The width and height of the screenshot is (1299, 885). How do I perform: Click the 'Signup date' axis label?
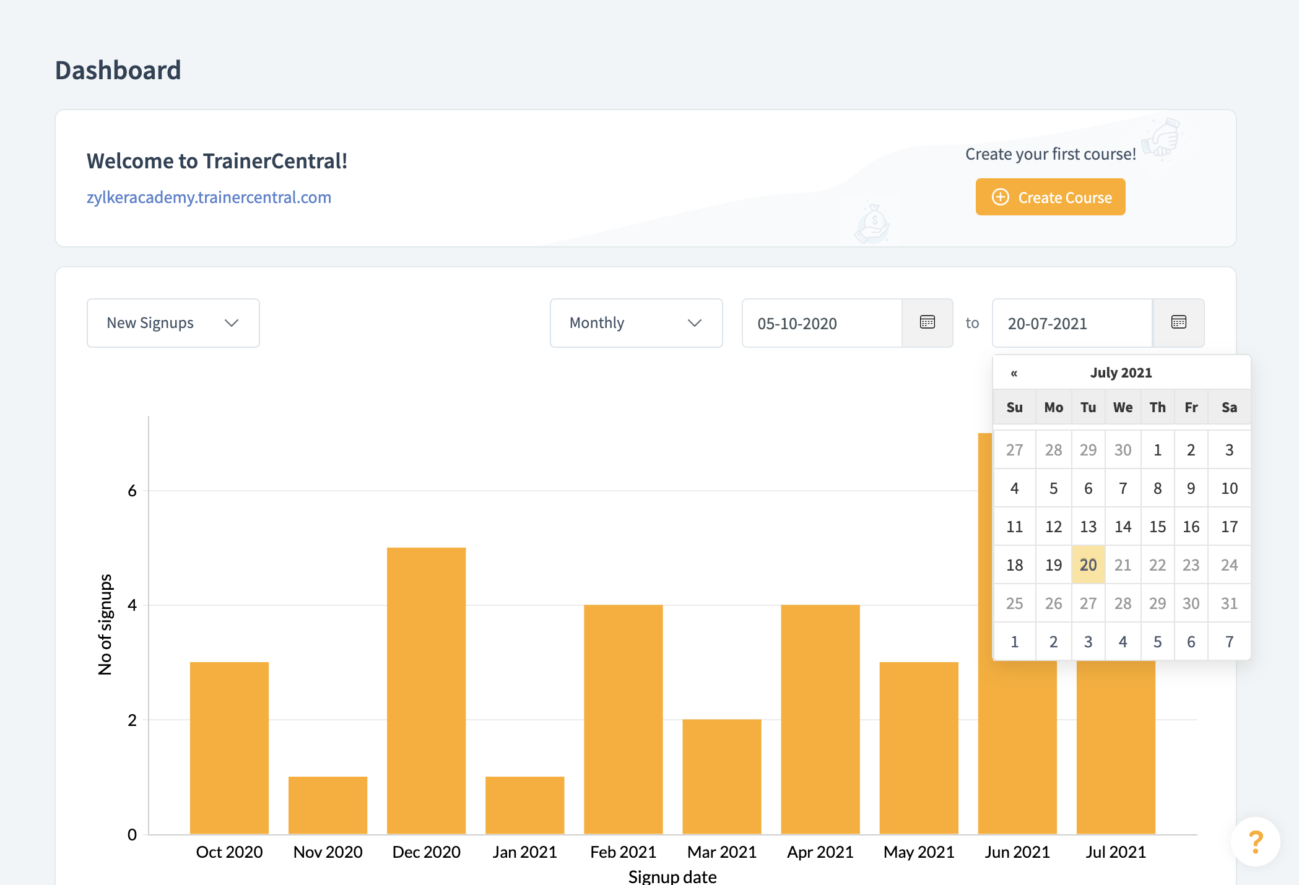(672, 876)
